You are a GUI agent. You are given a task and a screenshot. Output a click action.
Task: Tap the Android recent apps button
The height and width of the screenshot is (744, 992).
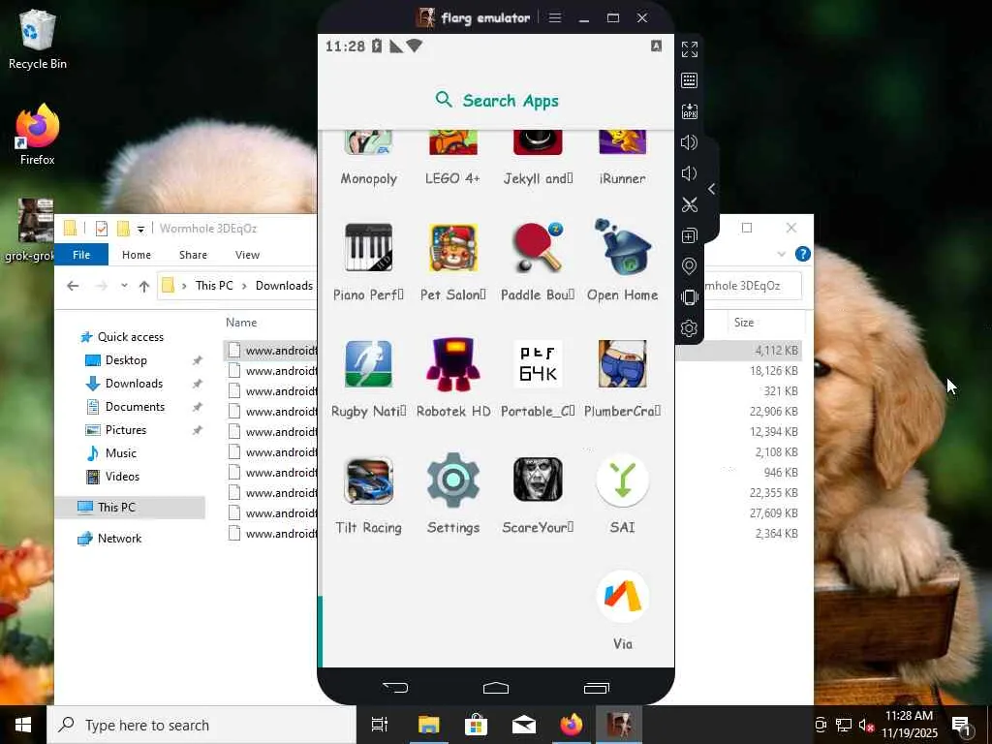coord(597,687)
